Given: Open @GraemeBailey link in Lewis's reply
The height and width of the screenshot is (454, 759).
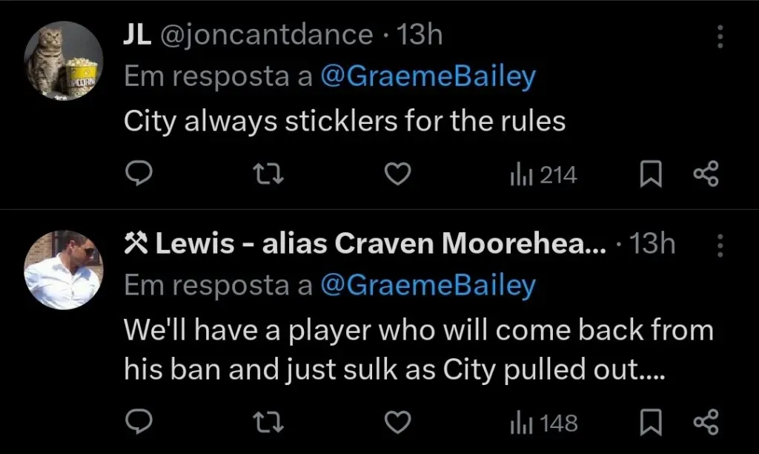Looking at the screenshot, I should point(427,285).
